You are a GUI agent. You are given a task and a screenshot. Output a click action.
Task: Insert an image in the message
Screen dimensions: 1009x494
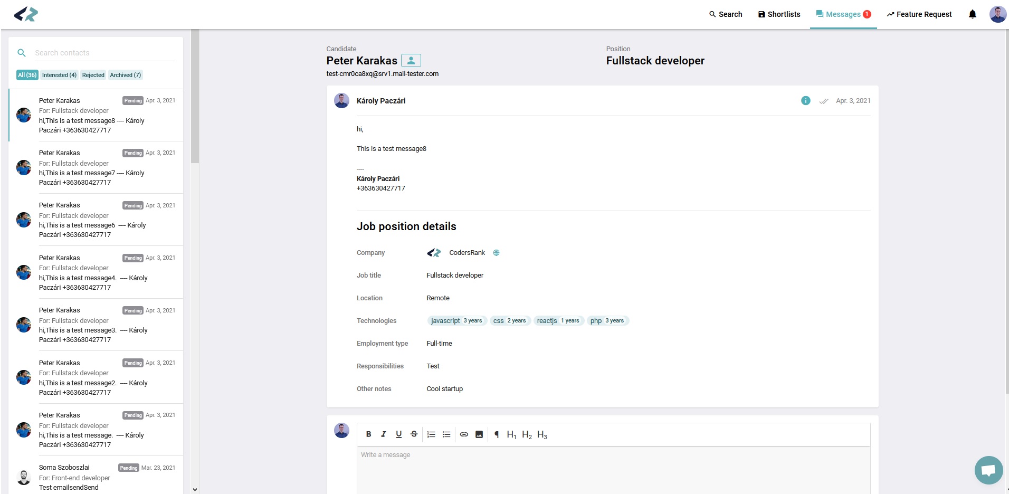point(479,434)
